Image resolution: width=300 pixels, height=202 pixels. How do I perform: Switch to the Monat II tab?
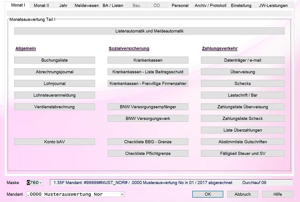tap(41, 5)
